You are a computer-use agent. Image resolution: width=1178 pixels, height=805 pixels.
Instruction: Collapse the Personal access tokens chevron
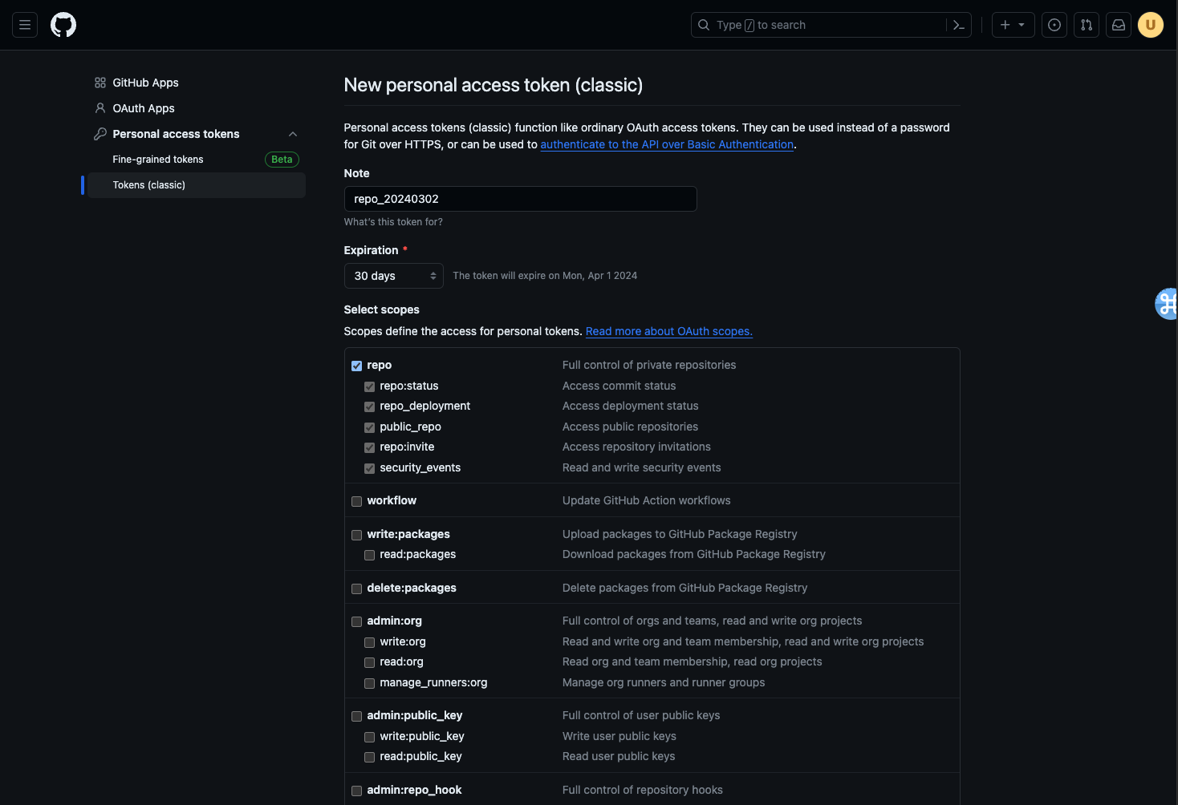[x=293, y=134]
